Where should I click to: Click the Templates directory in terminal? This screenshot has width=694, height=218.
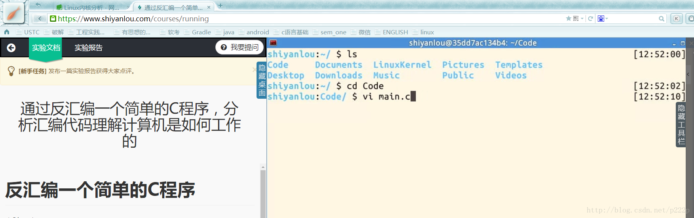[x=519, y=65]
